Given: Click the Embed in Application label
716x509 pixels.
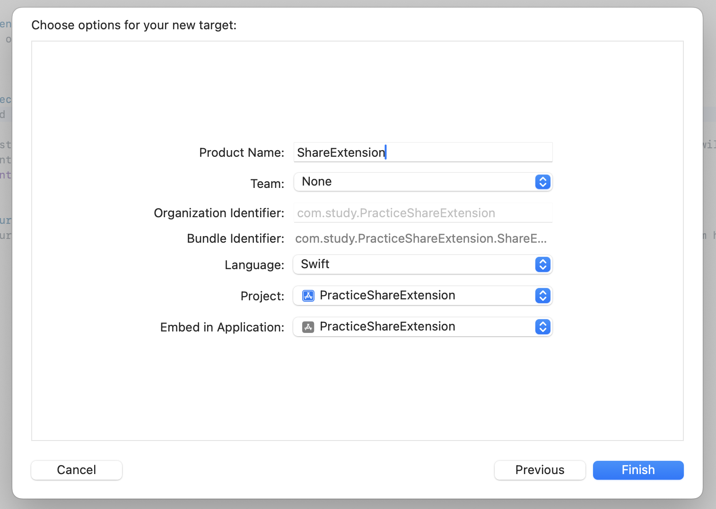Looking at the screenshot, I should tap(222, 327).
